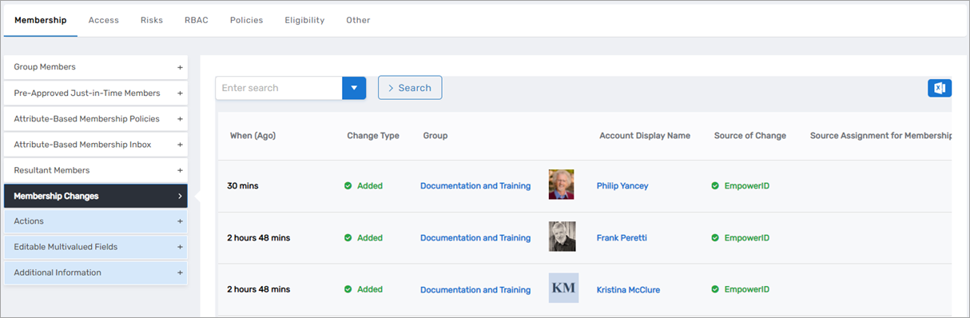970x318 pixels.
Task: Go to the Policies tab
Action: tap(246, 20)
